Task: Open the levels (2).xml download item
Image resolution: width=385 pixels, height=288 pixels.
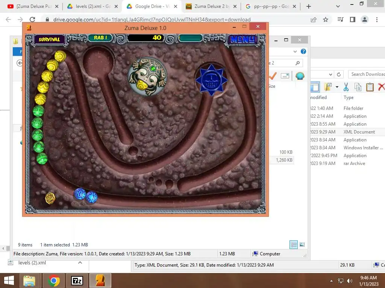Action: [32, 263]
